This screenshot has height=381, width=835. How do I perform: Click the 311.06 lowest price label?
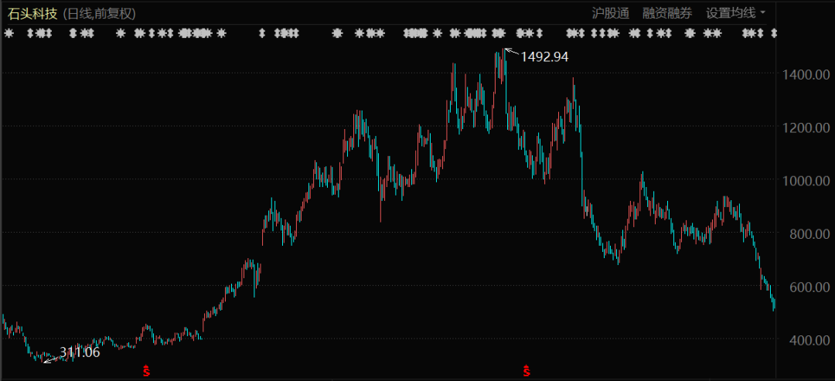coord(80,352)
